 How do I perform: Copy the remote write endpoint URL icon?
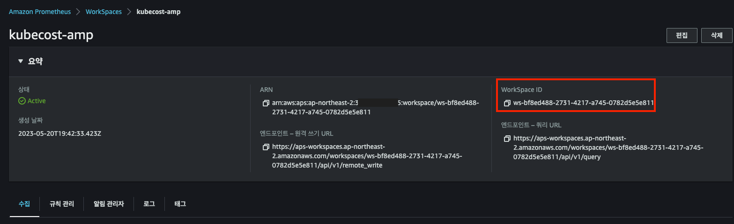[266, 147]
